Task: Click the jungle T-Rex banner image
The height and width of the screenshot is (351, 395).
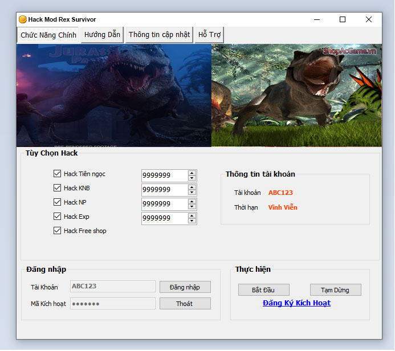Action: pos(296,95)
